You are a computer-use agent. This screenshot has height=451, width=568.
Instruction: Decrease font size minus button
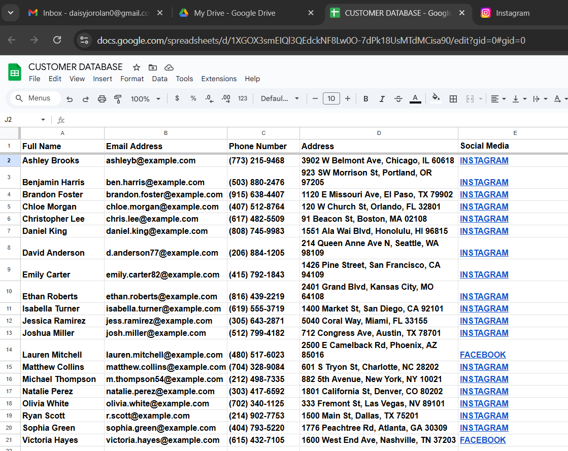point(315,98)
